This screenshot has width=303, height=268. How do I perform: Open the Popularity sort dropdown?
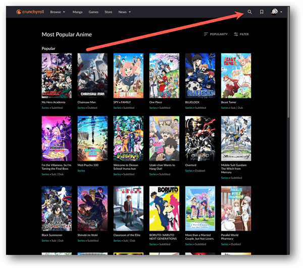coord(216,34)
